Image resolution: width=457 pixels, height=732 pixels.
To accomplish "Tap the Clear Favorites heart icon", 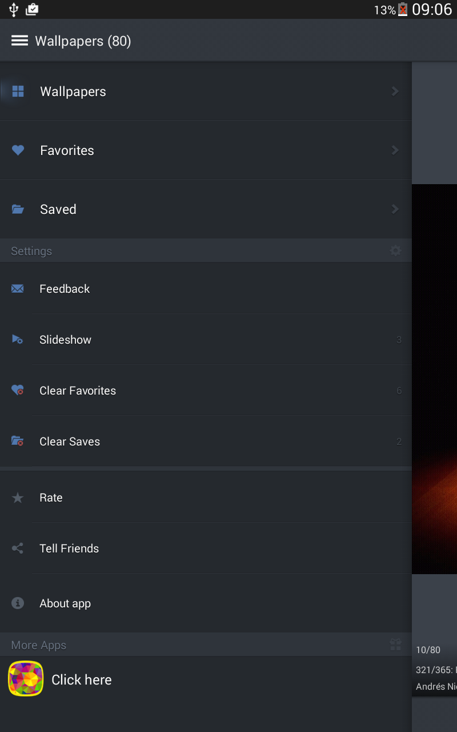I will click(x=18, y=391).
